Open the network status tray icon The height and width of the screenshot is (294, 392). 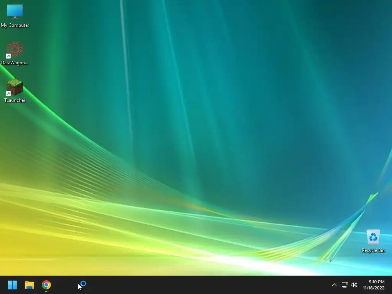point(345,285)
